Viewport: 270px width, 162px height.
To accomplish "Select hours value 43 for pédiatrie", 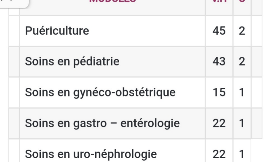I will coord(219,62).
